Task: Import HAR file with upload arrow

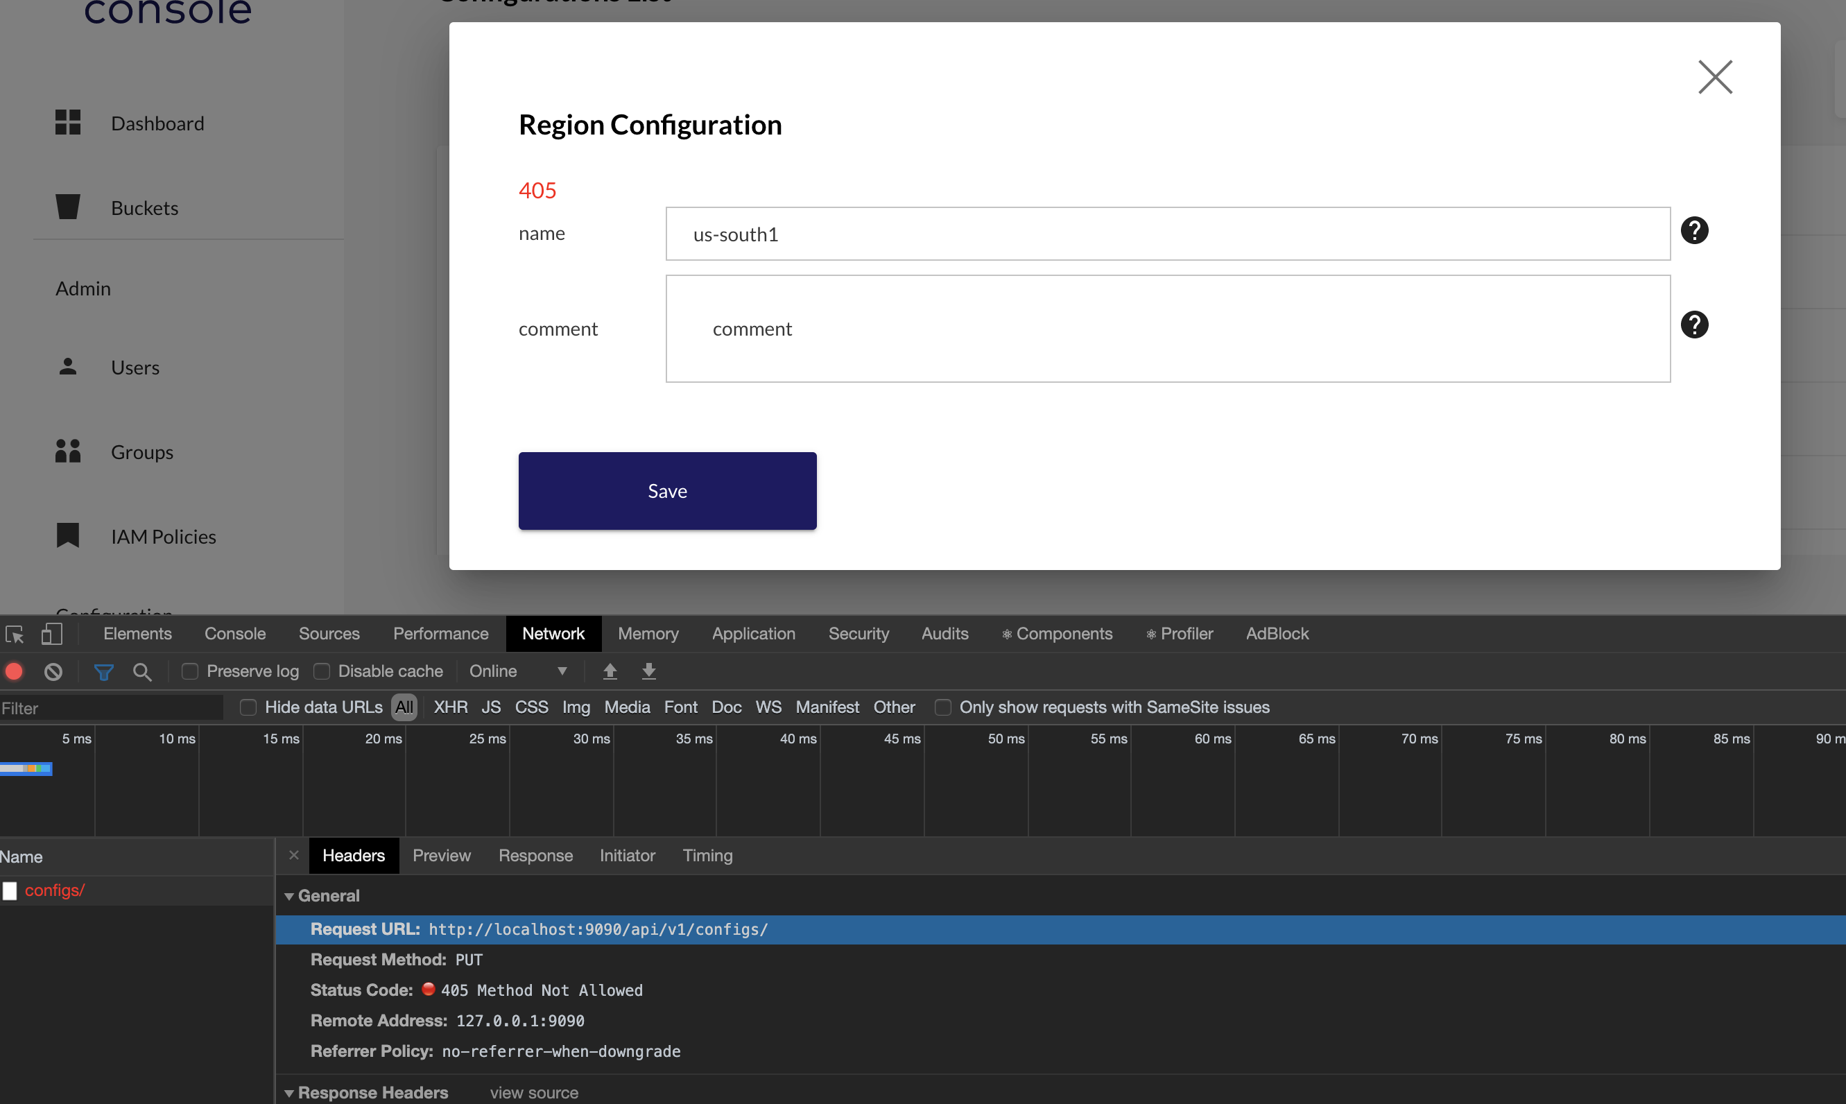Action: pyautogui.click(x=610, y=672)
